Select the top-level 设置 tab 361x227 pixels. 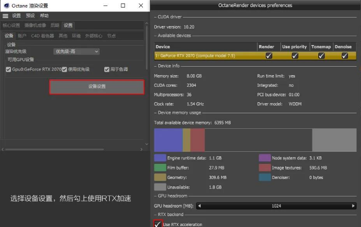click(68, 25)
